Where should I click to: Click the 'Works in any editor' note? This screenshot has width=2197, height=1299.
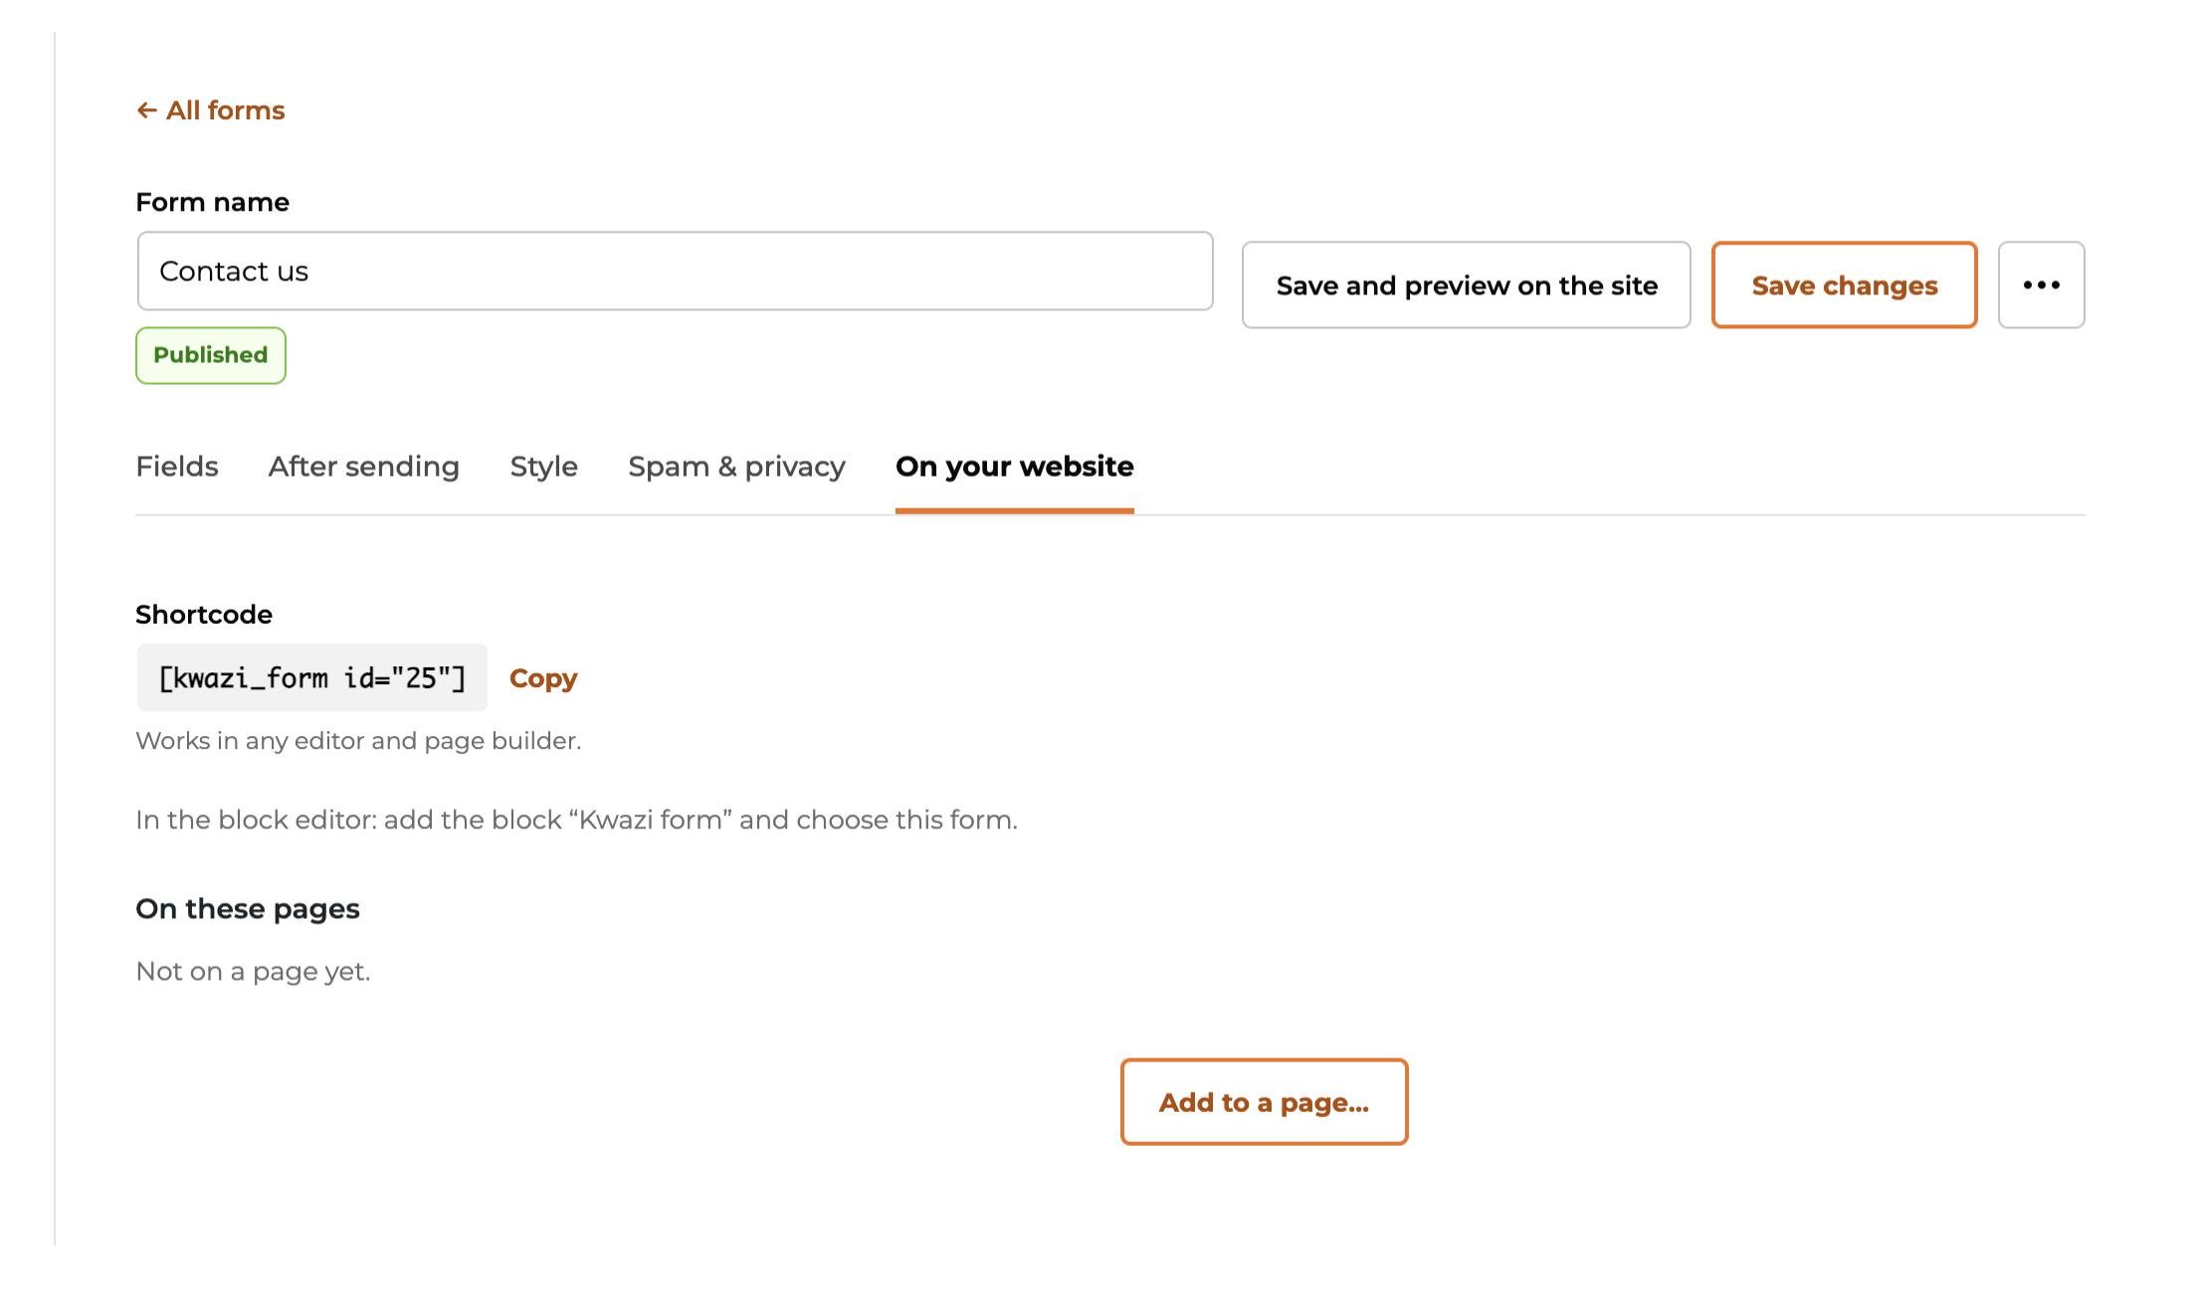click(x=358, y=741)
